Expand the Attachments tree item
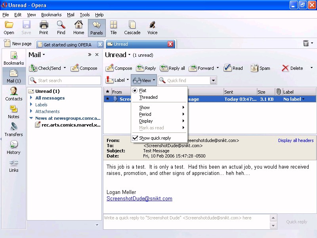The height and width of the screenshot is (238, 317). pyautogui.click(x=31, y=111)
